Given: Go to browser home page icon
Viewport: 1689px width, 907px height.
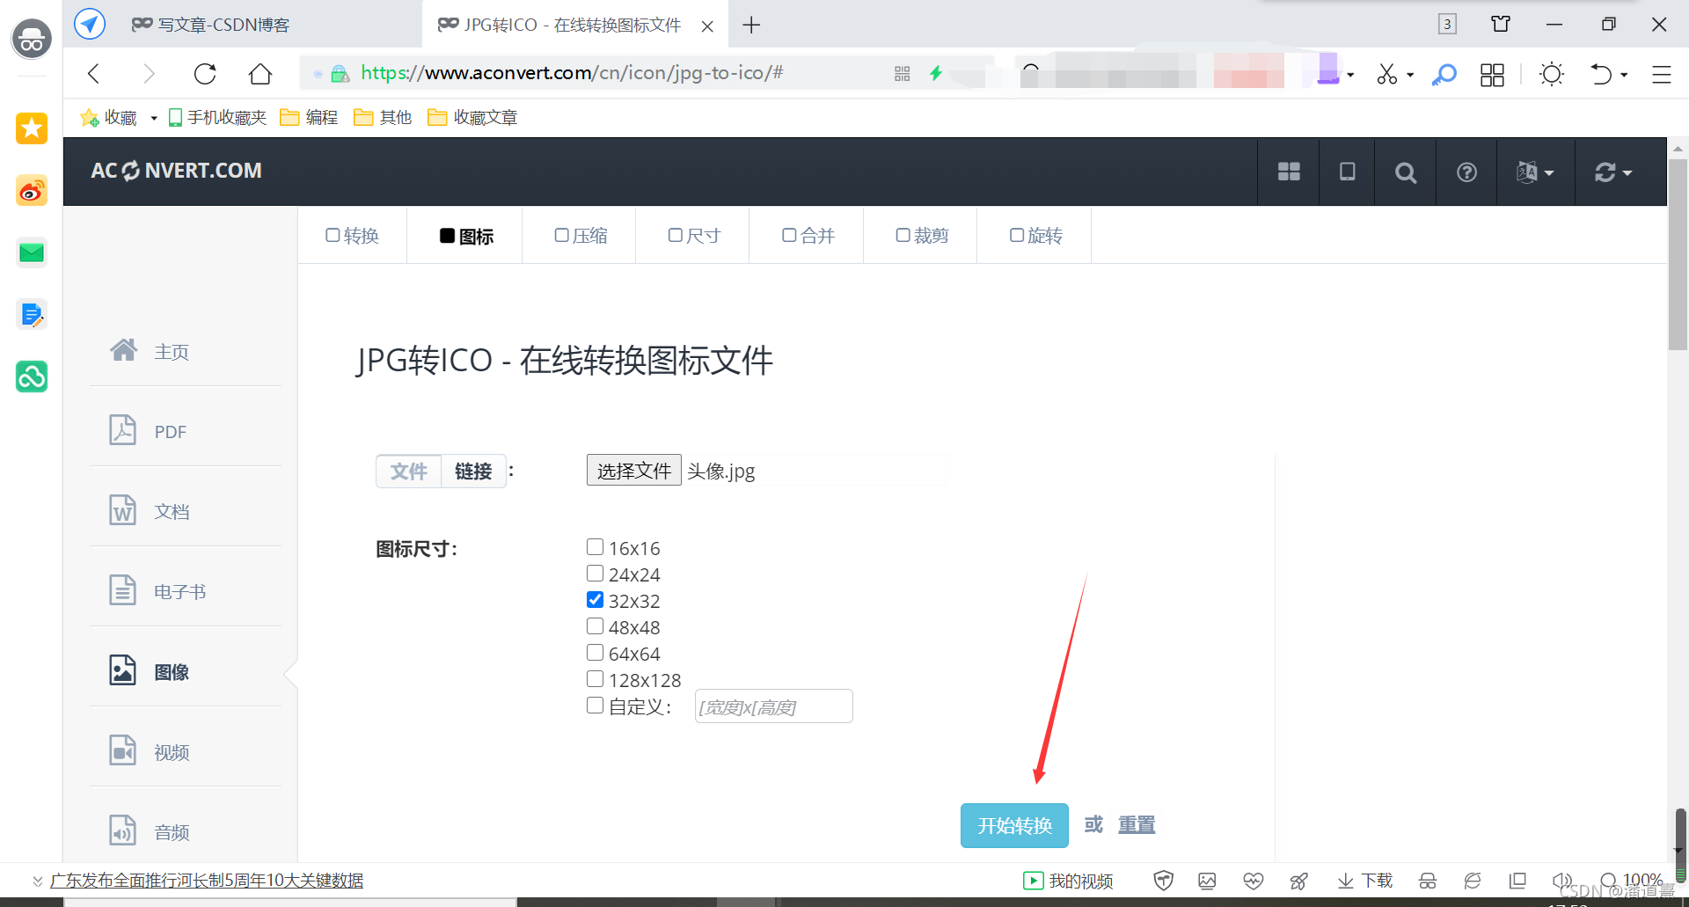Looking at the screenshot, I should pyautogui.click(x=260, y=74).
